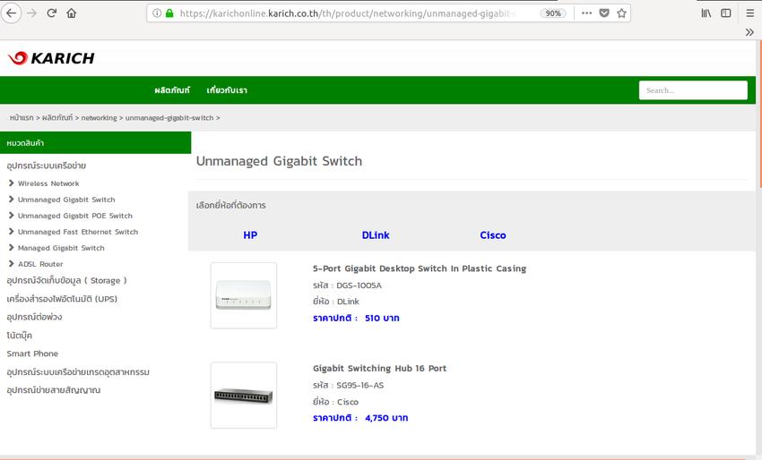762x460 pixels.
Task: Click the product code DGS-1005A
Action: coord(359,285)
